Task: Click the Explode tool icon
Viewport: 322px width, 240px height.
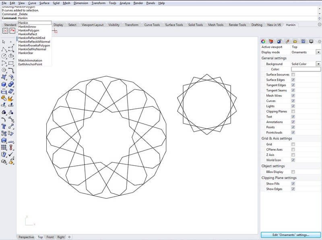Action: (11, 98)
